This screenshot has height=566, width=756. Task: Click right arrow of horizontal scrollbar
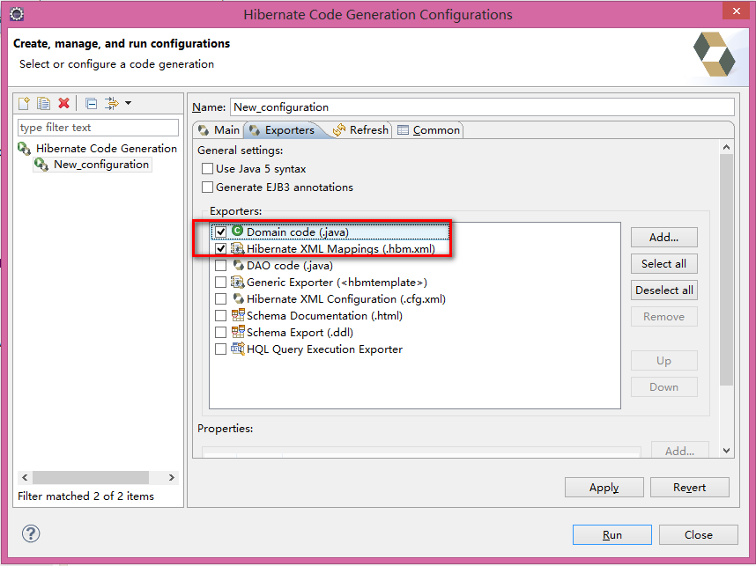tap(172, 477)
